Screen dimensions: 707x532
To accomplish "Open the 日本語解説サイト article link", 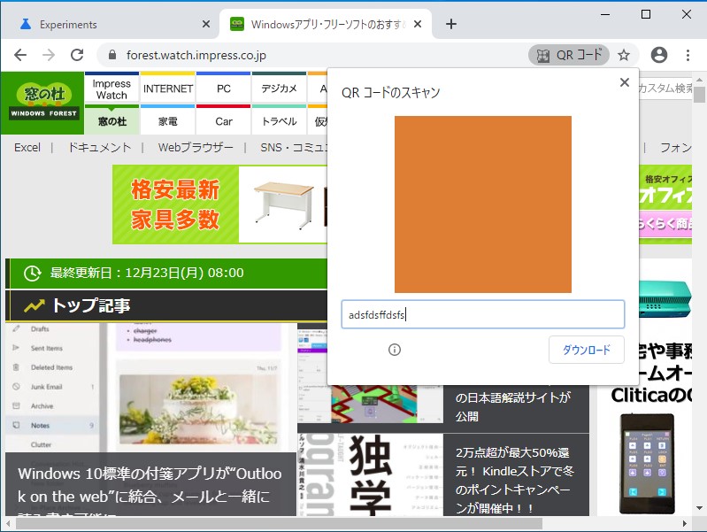I will pos(513,406).
